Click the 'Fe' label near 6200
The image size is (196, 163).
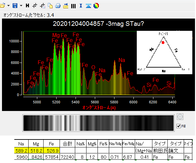point(156,80)
